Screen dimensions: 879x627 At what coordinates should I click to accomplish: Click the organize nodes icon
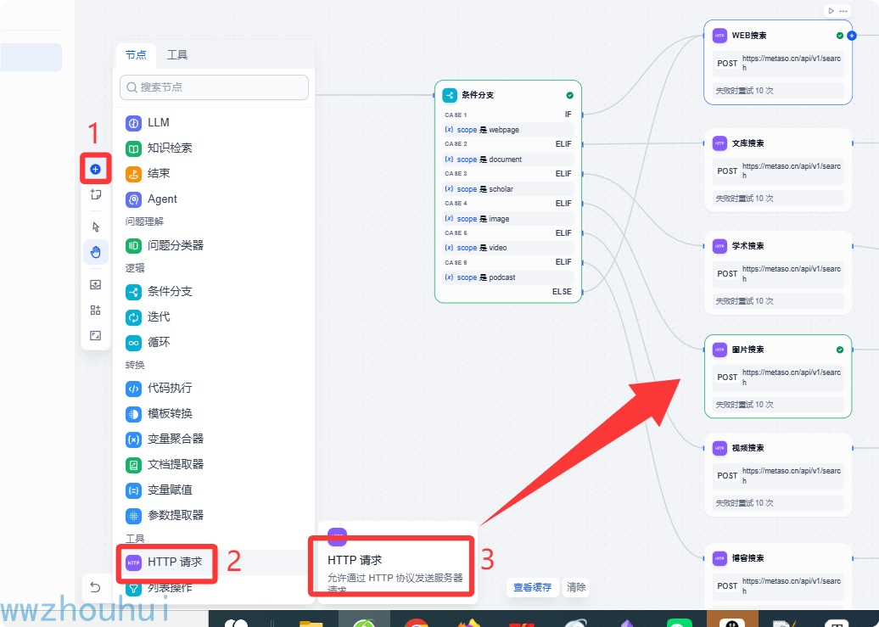(x=95, y=311)
